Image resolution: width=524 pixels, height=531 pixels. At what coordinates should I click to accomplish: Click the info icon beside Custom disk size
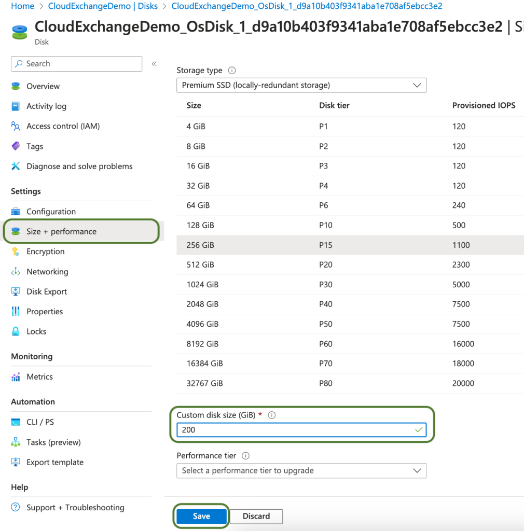pyautogui.click(x=272, y=415)
